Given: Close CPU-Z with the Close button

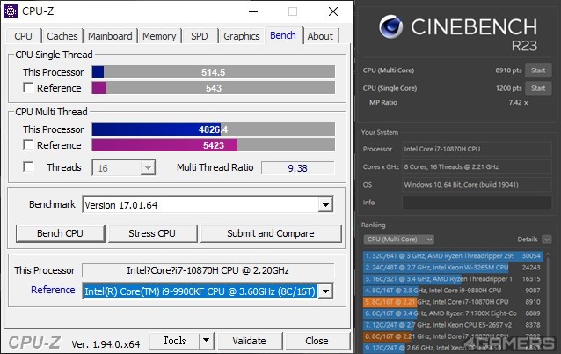Looking at the screenshot, I should (x=317, y=341).
